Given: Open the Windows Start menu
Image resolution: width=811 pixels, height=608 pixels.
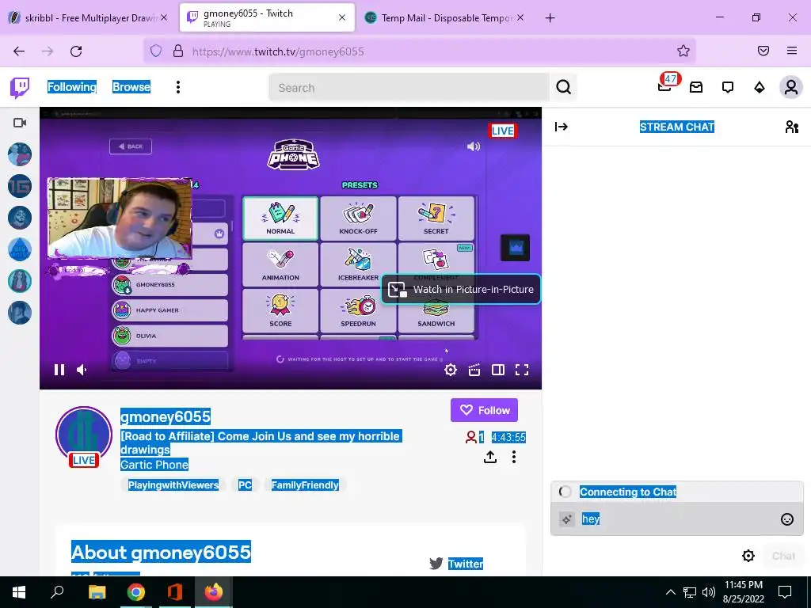Looking at the screenshot, I should click(x=19, y=592).
